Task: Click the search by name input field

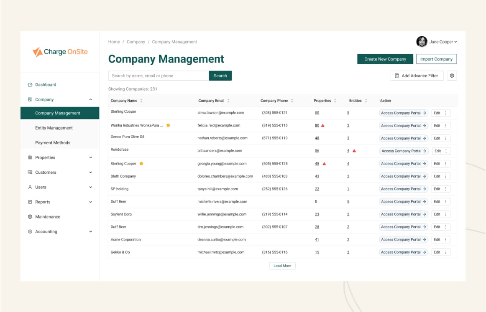Action: [x=158, y=76]
